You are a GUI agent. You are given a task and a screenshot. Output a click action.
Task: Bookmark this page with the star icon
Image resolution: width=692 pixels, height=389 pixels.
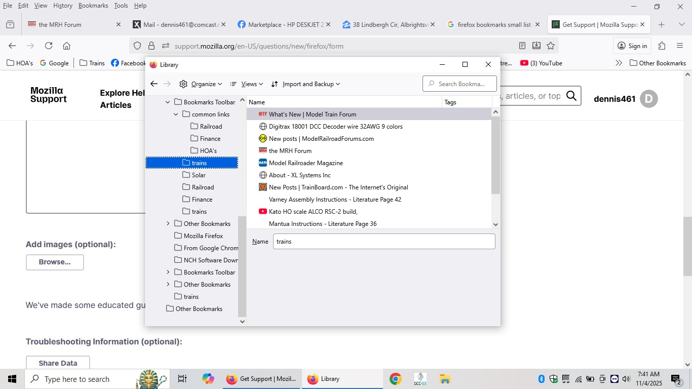coord(551,46)
